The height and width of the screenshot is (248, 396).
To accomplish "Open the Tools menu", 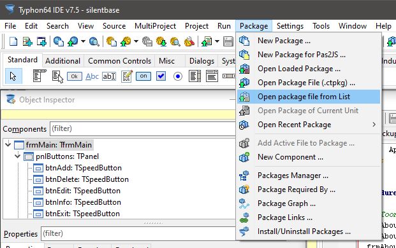I will click(321, 26).
